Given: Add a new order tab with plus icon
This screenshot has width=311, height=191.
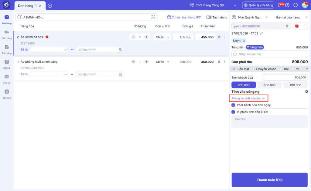Looking at the screenshot, I should pyautogui.click(x=50, y=6).
